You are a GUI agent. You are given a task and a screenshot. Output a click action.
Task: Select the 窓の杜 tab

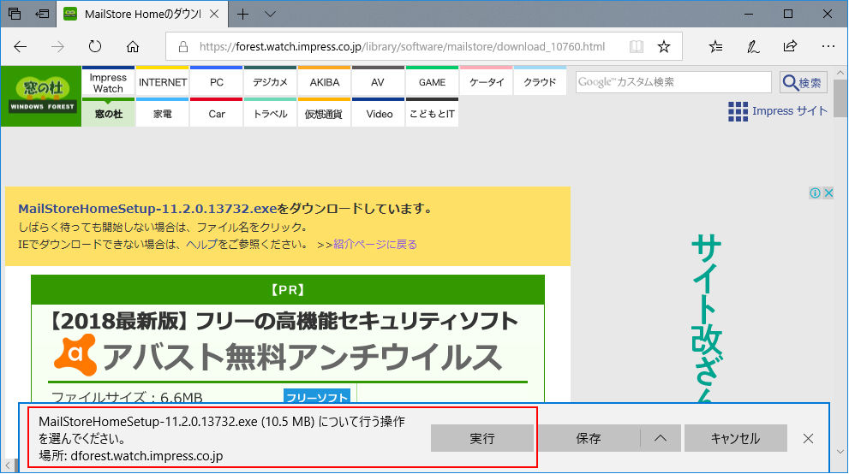(x=108, y=112)
